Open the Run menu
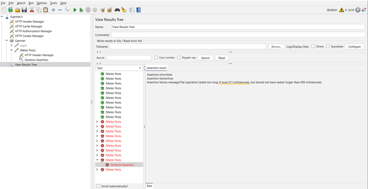This screenshot has width=368, height=189. pos(31,3)
